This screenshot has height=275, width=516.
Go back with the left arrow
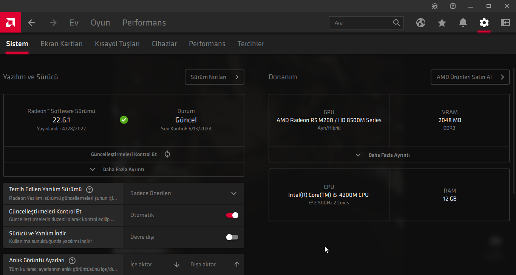(31, 23)
